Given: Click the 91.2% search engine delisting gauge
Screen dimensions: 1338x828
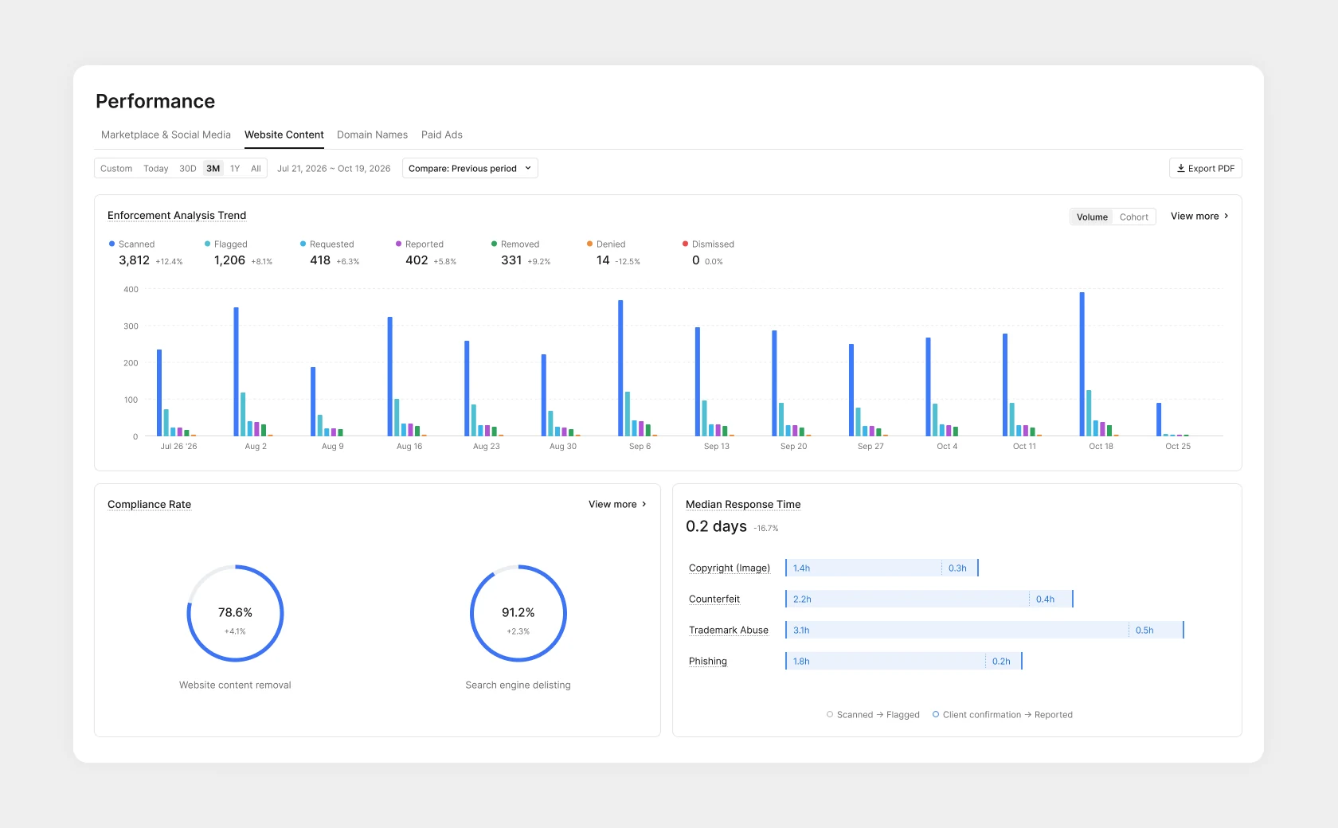Looking at the screenshot, I should [518, 613].
